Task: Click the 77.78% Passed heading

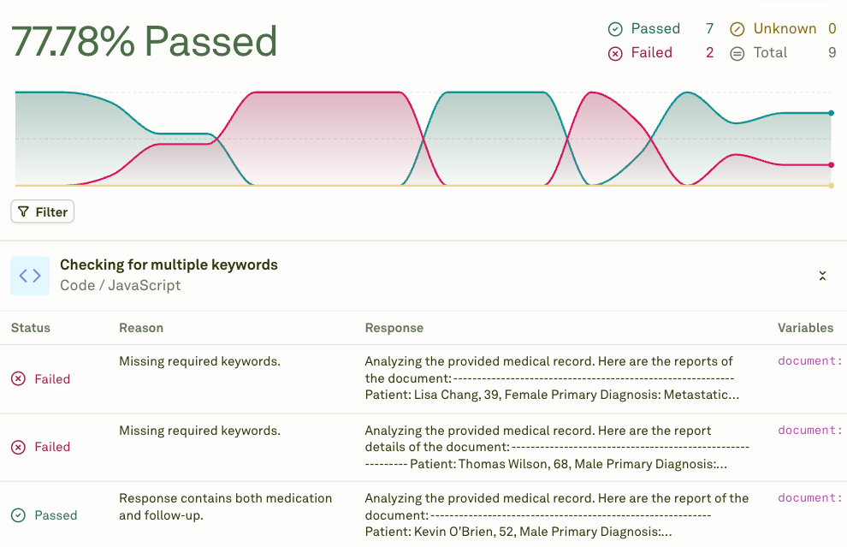Action: point(144,40)
